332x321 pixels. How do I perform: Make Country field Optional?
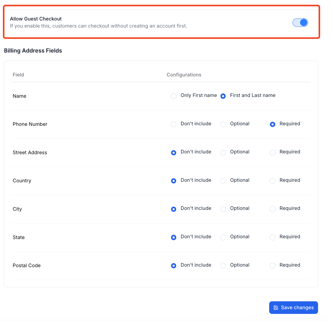click(x=223, y=181)
